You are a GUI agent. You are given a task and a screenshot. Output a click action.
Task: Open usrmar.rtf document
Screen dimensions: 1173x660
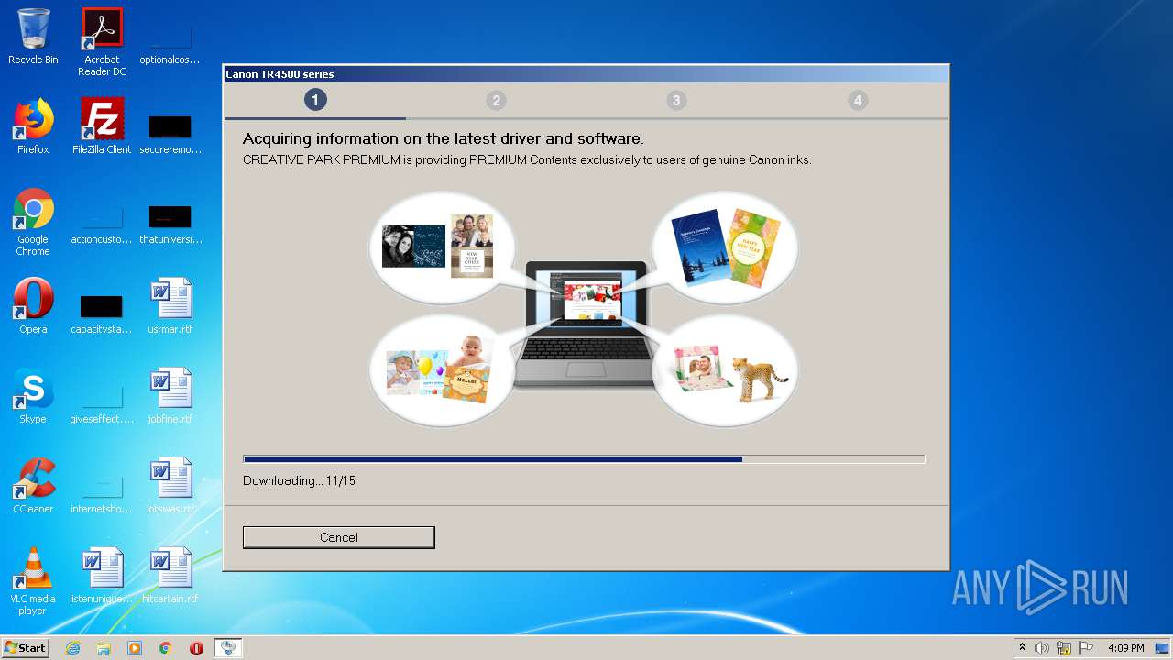170,306
